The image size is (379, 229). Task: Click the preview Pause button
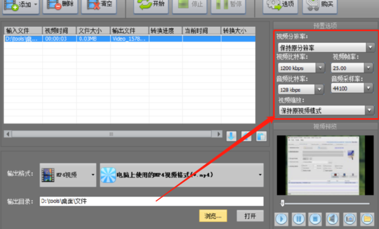click(299, 219)
